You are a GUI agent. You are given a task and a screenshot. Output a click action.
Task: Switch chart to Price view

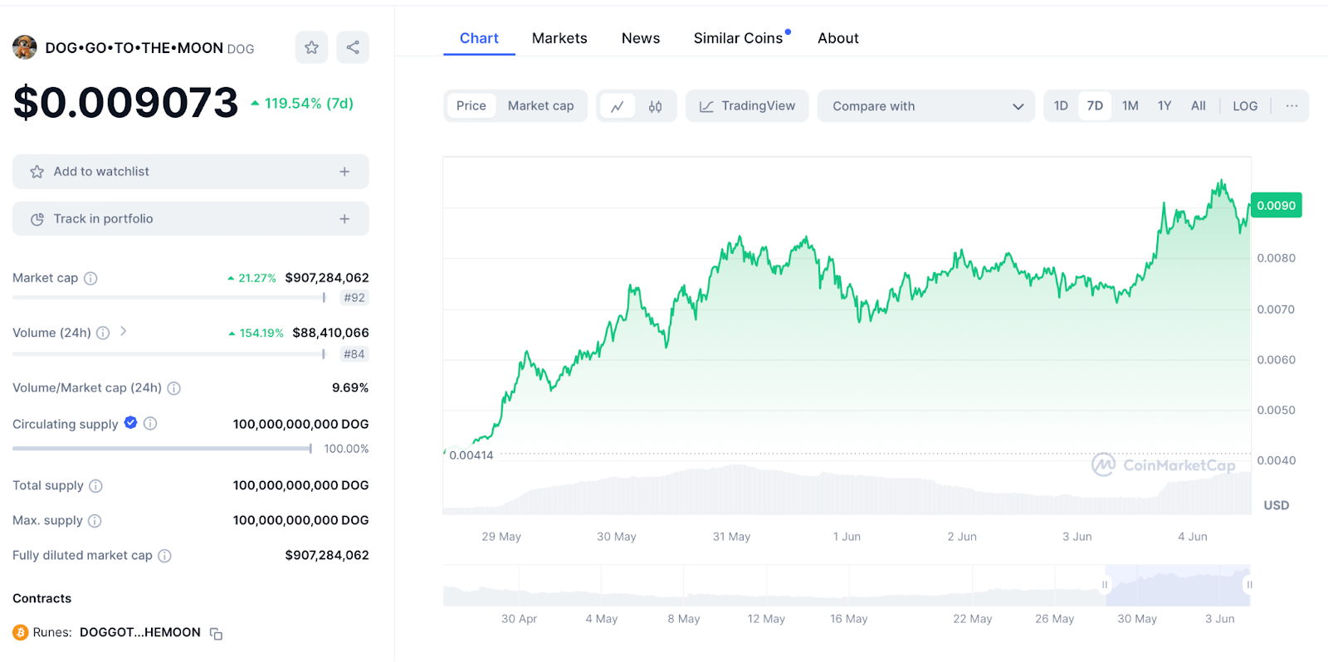click(471, 106)
